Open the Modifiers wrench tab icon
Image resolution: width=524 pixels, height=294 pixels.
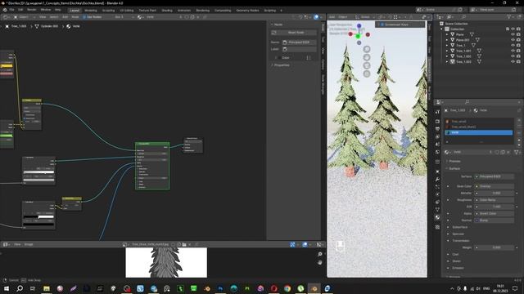click(x=437, y=180)
